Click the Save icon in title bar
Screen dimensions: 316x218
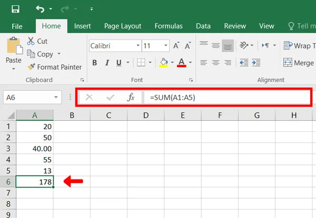point(15,9)
